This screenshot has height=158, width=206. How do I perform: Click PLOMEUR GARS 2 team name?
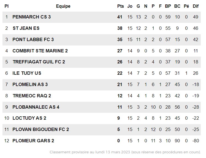tap(33, 141)
